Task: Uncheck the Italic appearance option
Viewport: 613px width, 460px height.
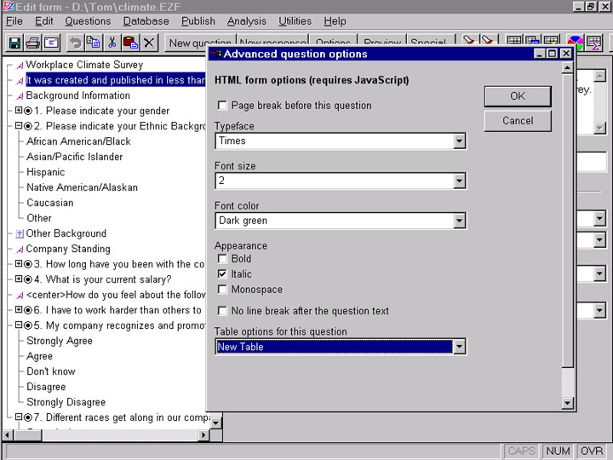Action: point(222,274)
